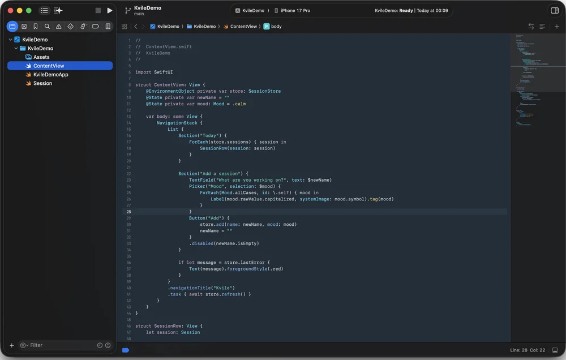Open the Project navigator folder icon

click(x=12, y=27)
